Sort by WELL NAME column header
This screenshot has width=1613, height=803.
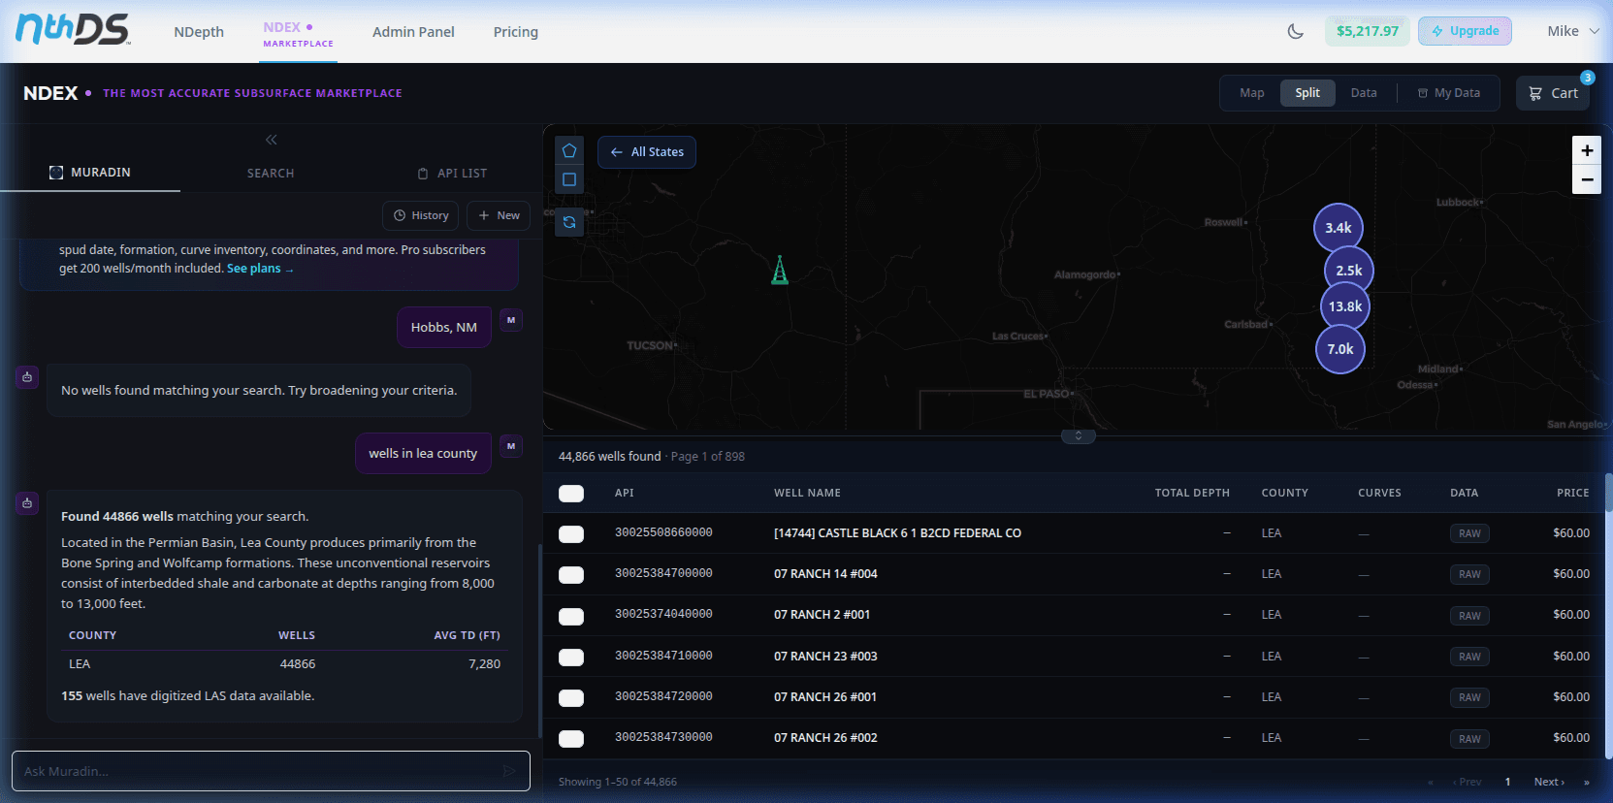pyautogui.click(x=807, y=493)
